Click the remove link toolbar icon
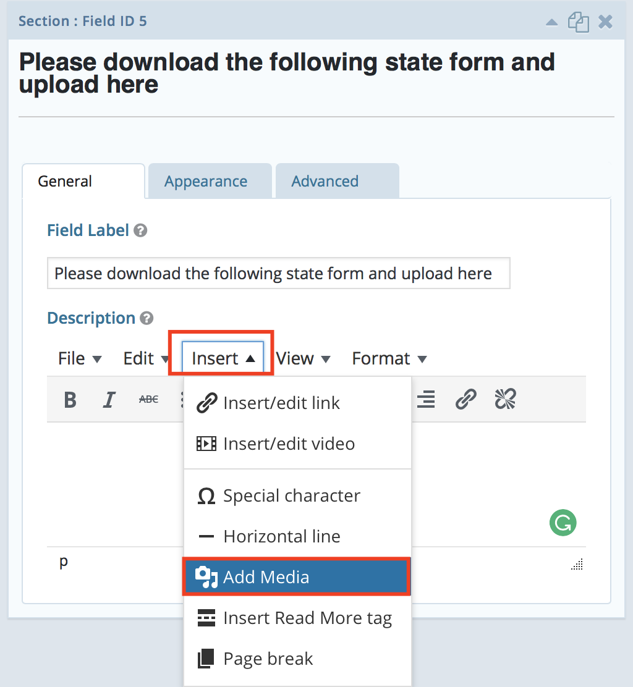Viewport: 633px width, 687px height. 505,400
